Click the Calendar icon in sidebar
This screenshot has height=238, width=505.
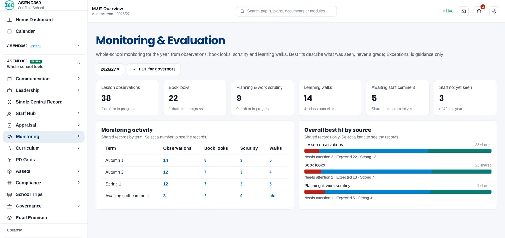[x=9, y=31]
